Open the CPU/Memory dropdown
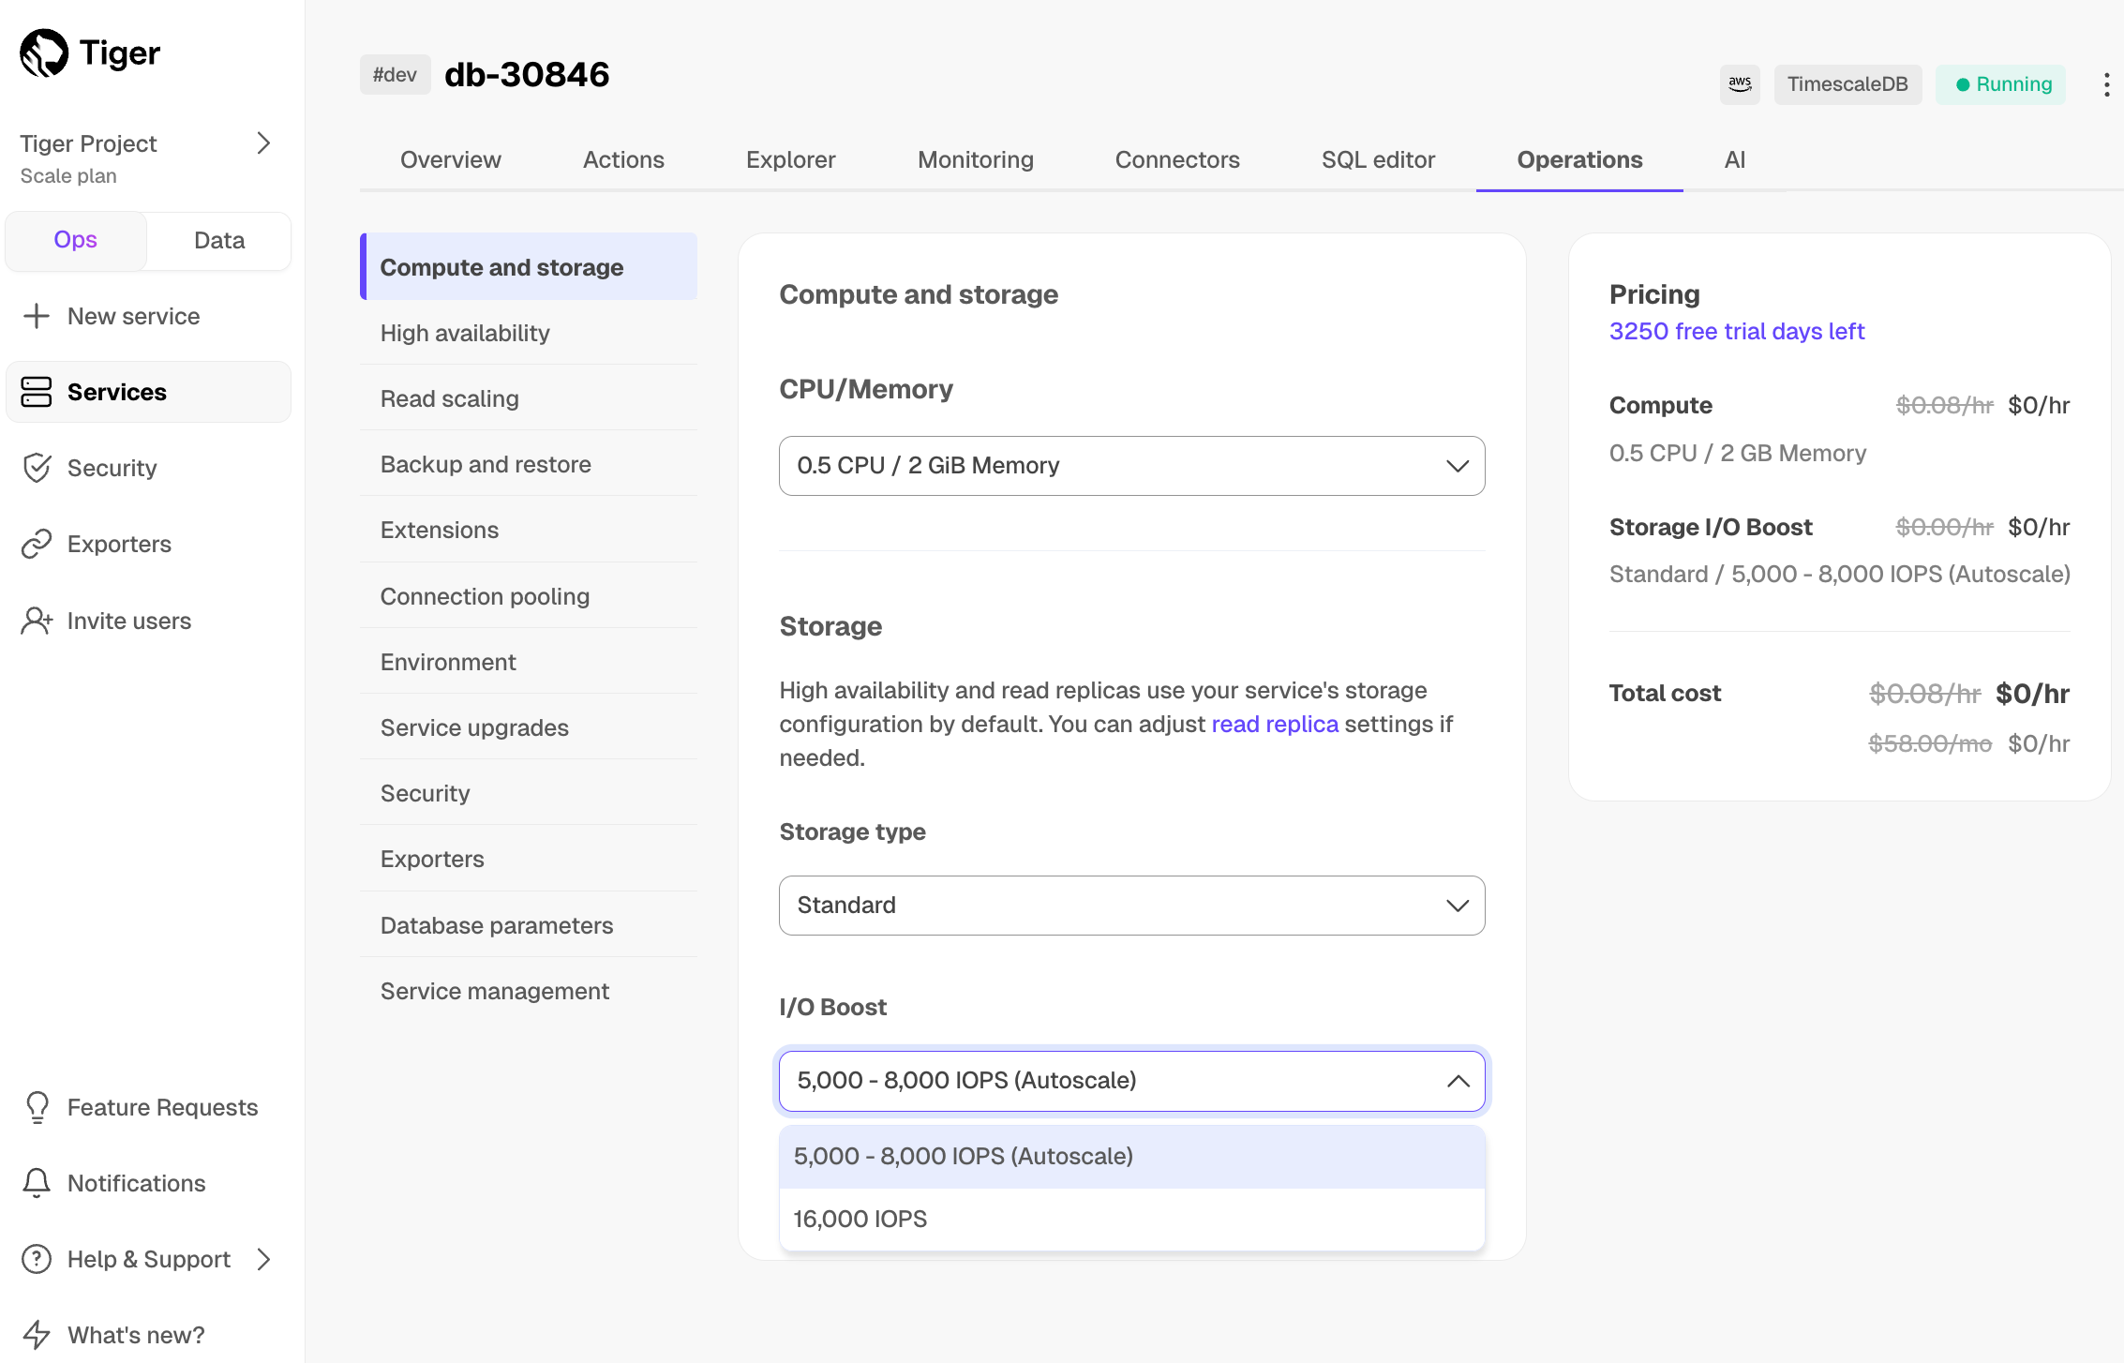2124x1363 pixels. point(1131,466)
